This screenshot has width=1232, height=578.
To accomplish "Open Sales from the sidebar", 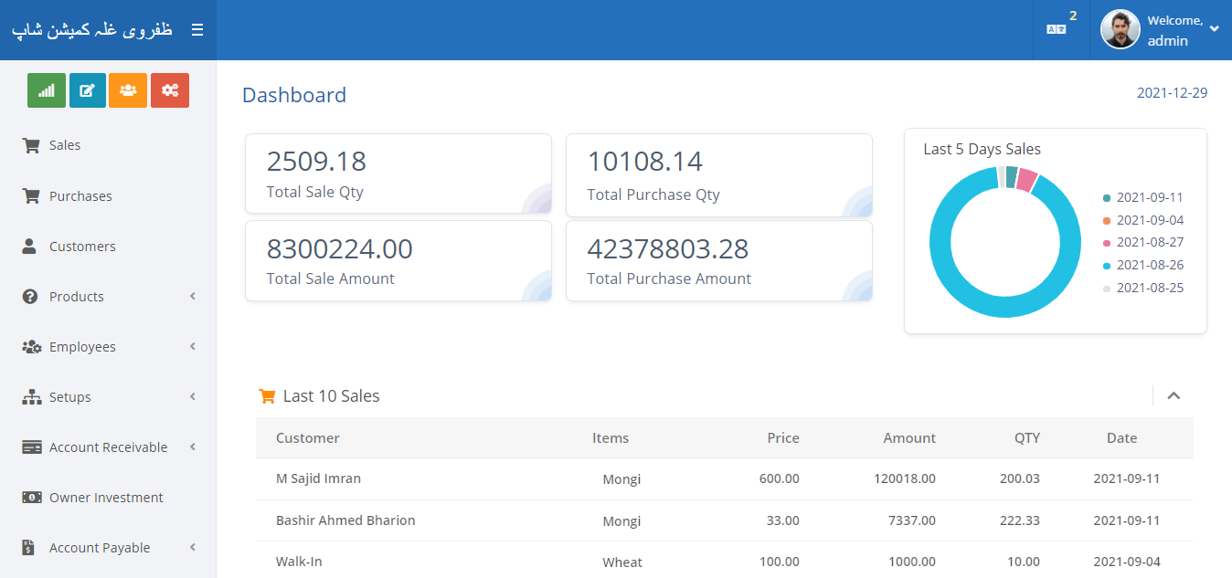I will 64,145.
